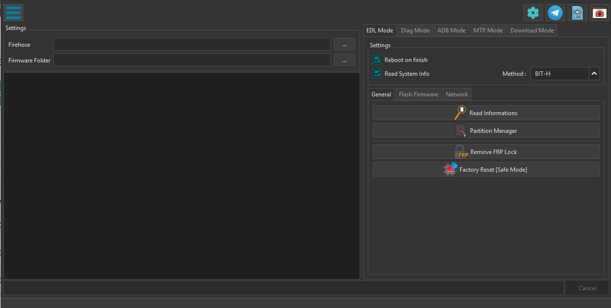Switch to the MTP Mode tab

click(x=488, y=31)
